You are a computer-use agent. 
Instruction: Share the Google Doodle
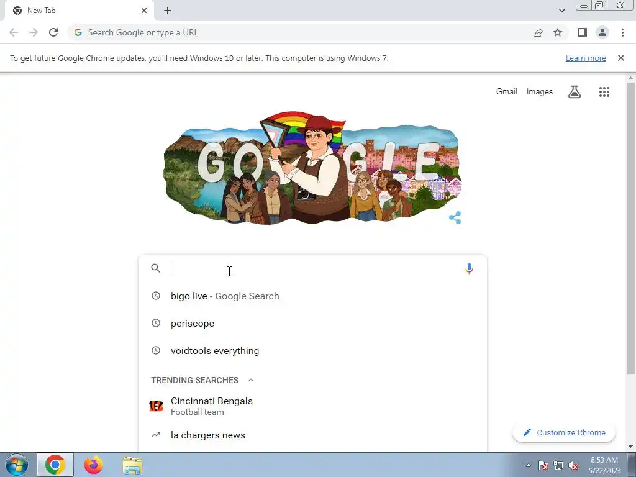tap(455, 217)
